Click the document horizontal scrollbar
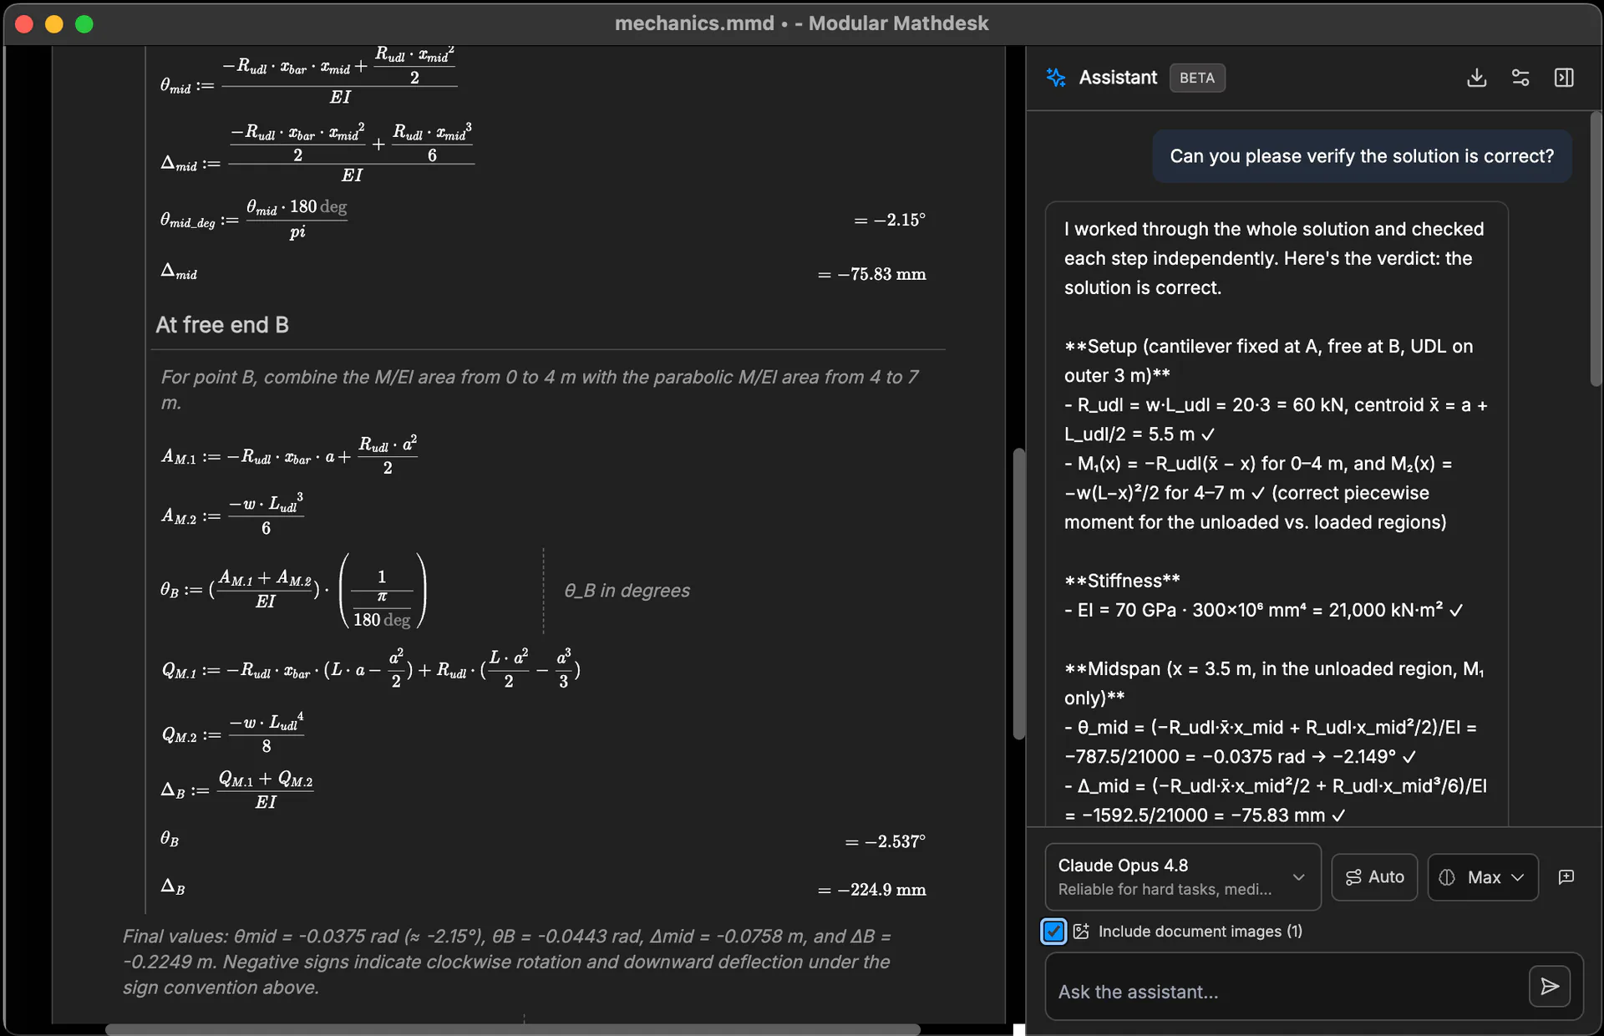This screenshot has height=1036, width=1604. [513, 1029]
